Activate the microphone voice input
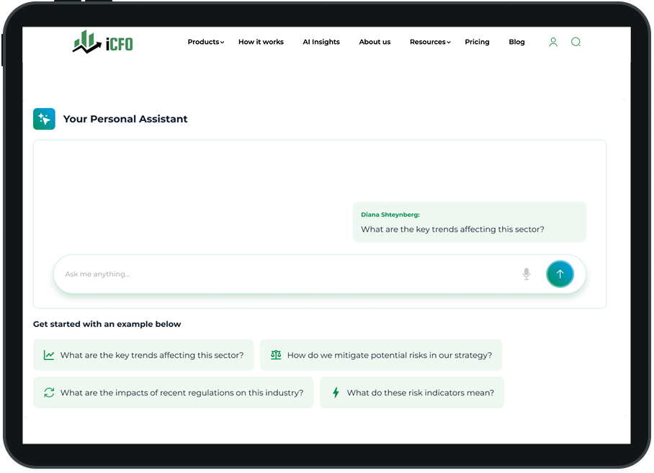654x473 pixels. tap(527, 274)
